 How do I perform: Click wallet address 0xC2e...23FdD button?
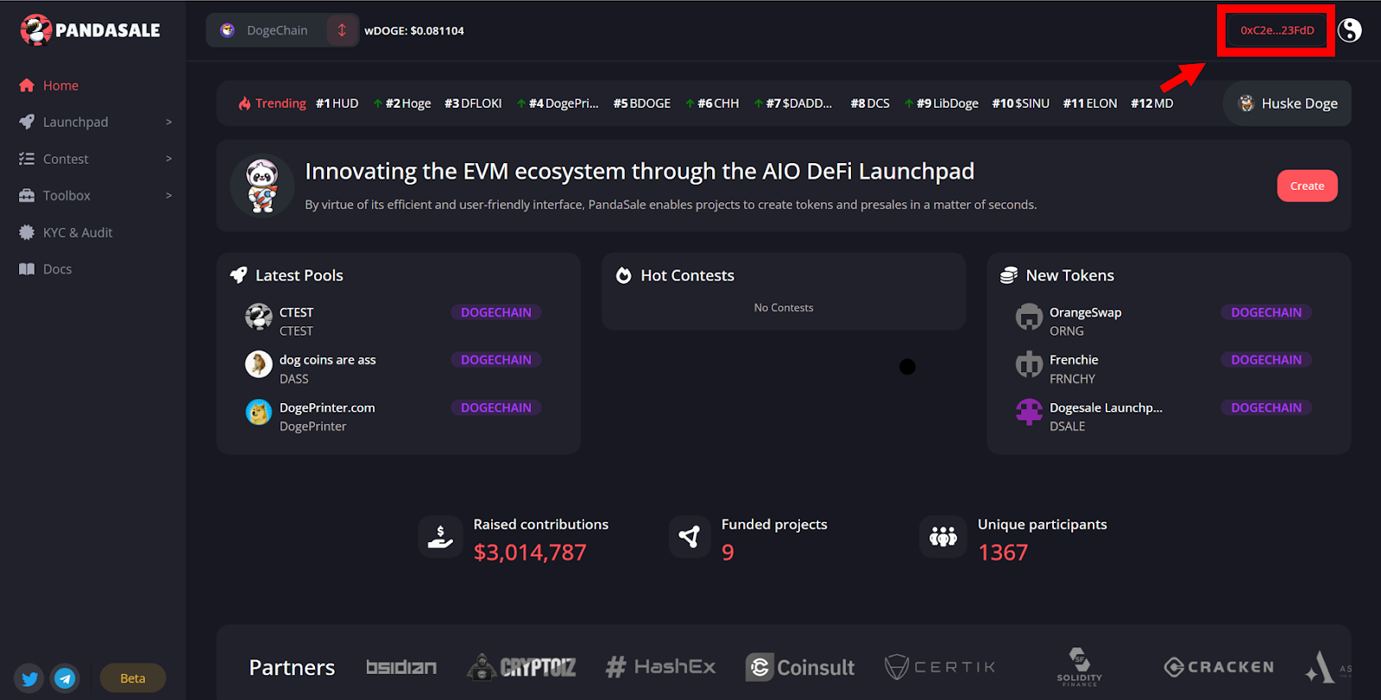click(1277, 30)
